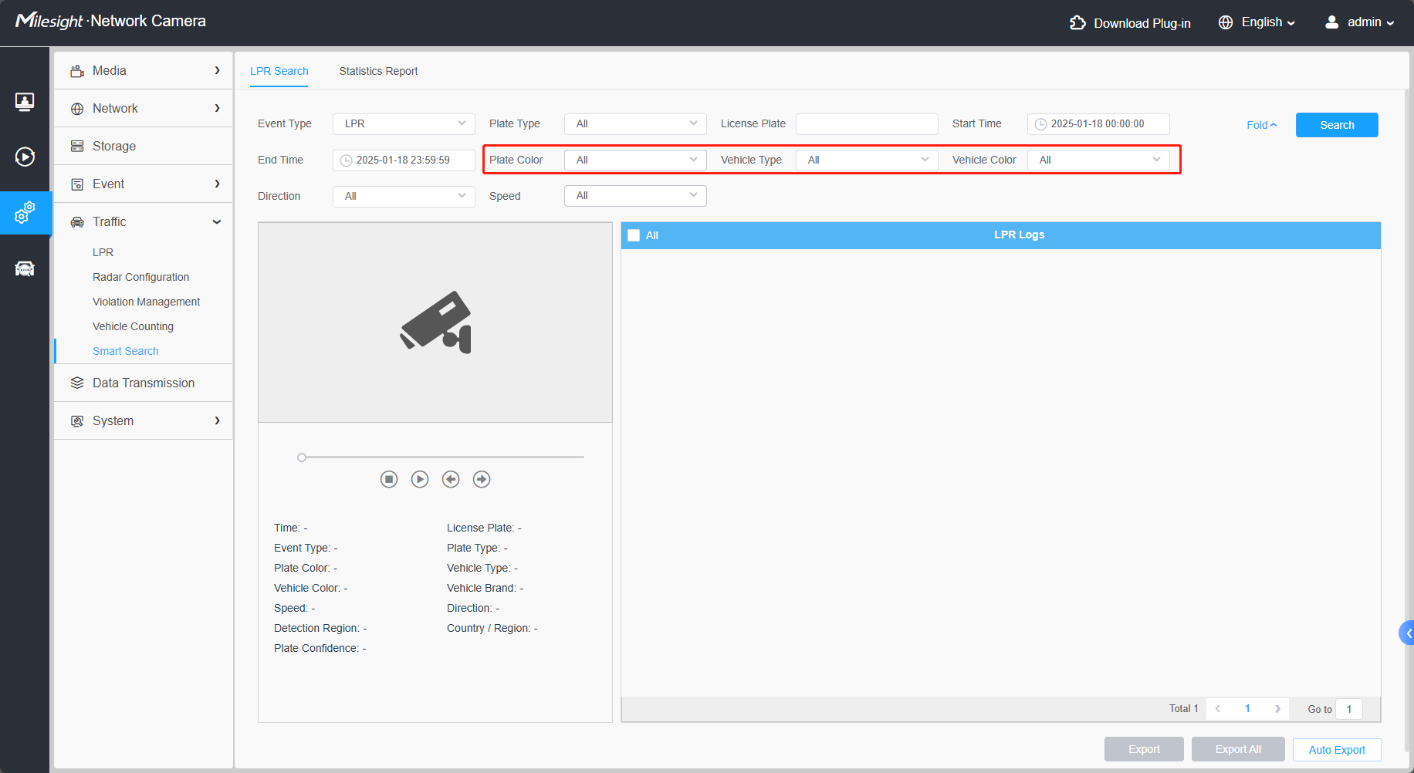Open Vehicle Counting in Traffic menu
The width and height of the screenshot is (1414, 773).
[x=133, y=326]
